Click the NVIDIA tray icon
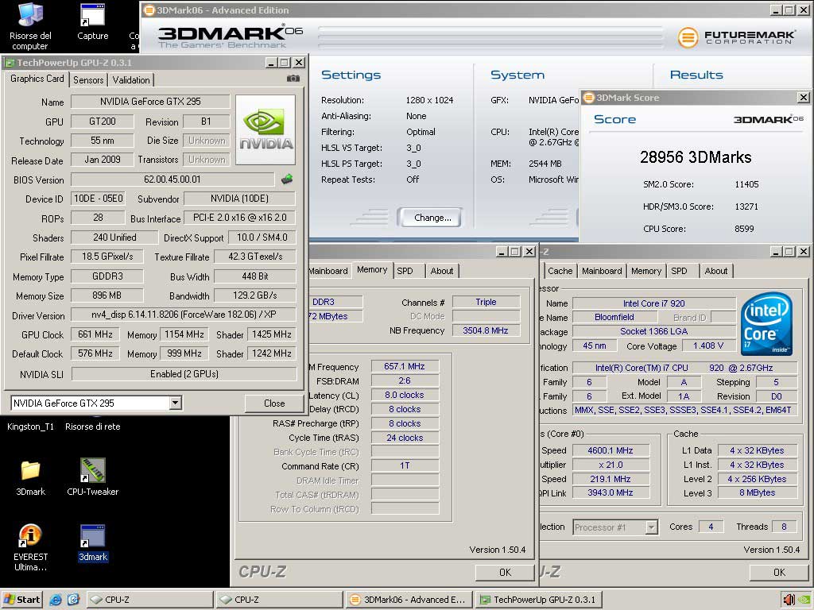814x610 pixels. pyautogui.click(x=804, y=600)
